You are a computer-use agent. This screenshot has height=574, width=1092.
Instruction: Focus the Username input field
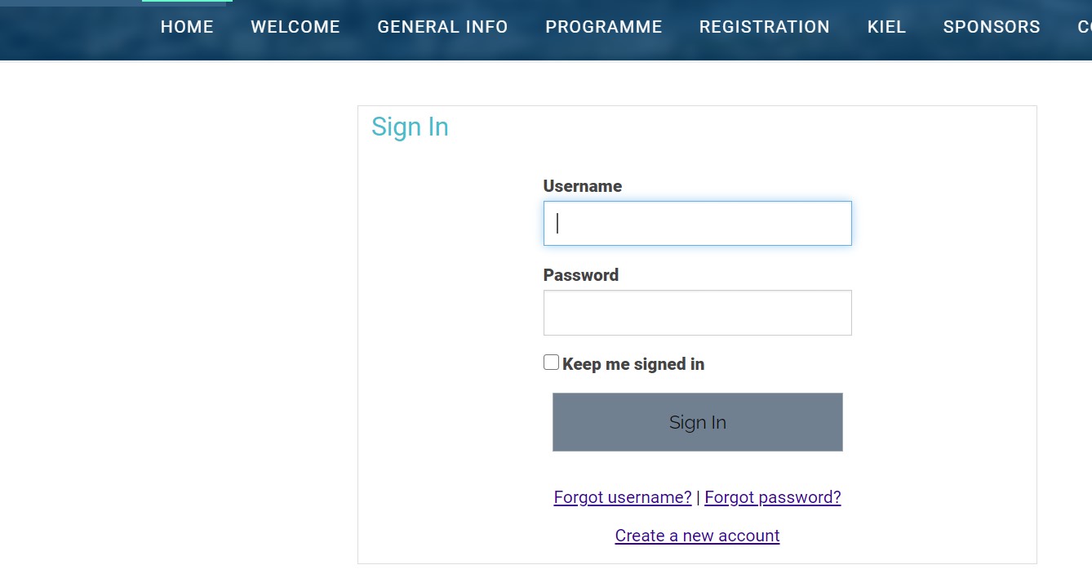point(698,223)
